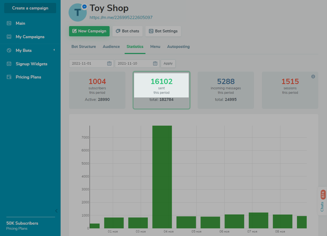Click the info icon on sessions card
Viewport: 327px width, 236px height.
pos(313,76)
